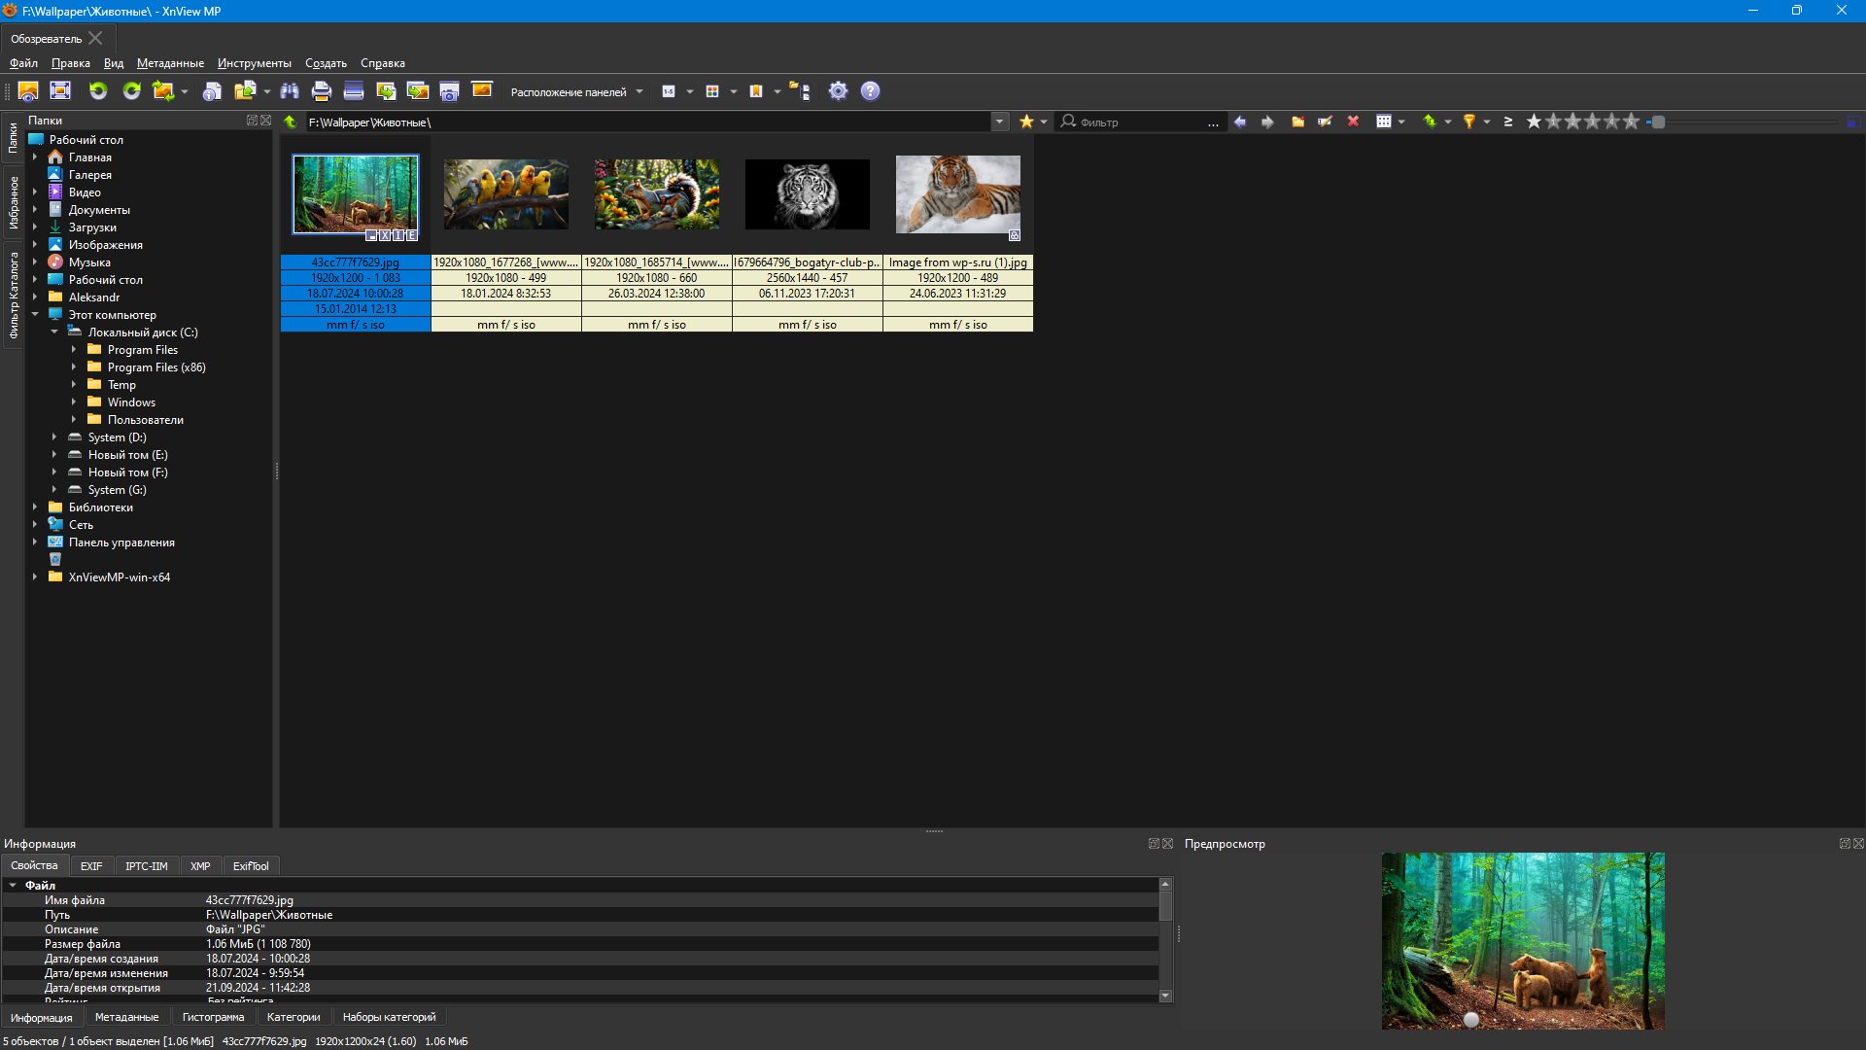The width and height of the screenshot is (1866, 1050).
Task: Click the camera screen capture icon
Action: [x=449, y=91]
